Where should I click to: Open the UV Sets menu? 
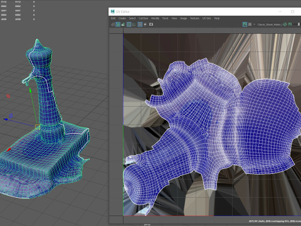(x=206, y=18)
